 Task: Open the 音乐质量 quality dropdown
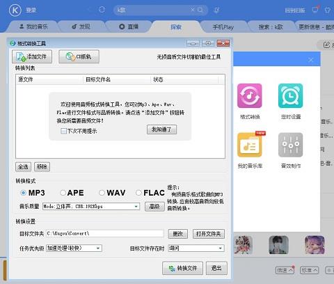91,206
